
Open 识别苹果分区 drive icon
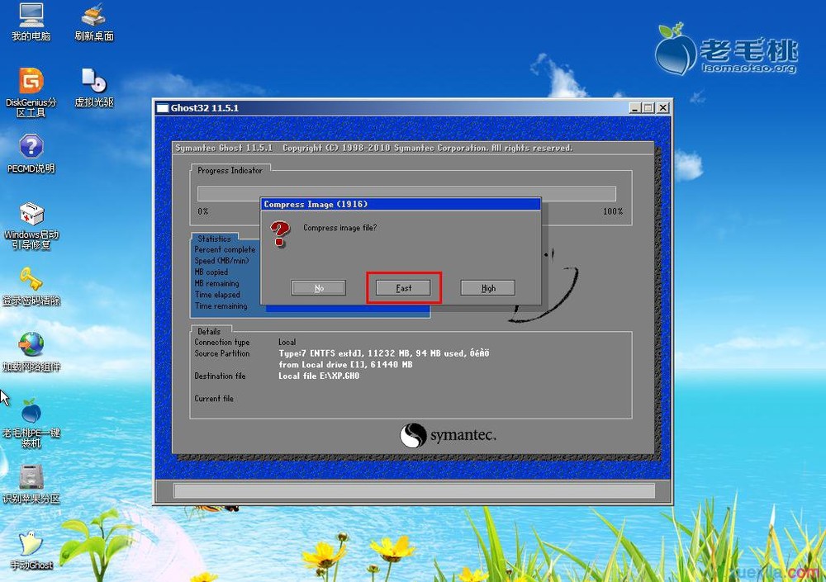point(31,485)
